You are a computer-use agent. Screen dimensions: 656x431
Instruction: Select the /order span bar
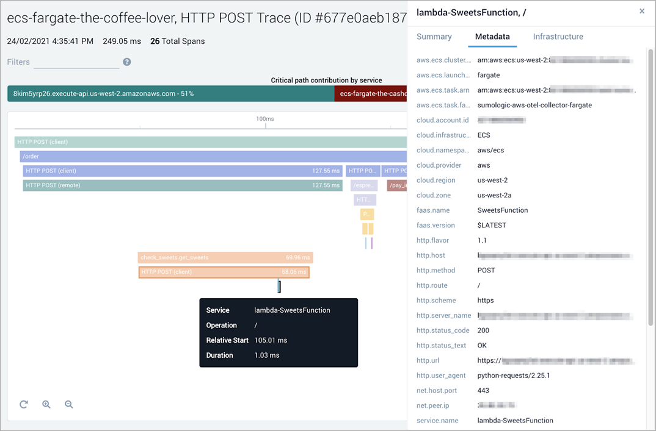213,156
